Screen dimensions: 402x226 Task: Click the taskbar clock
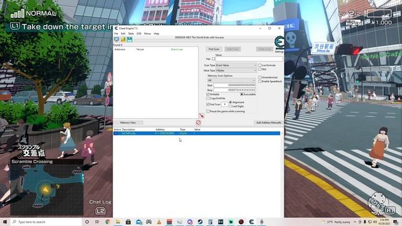(x=384, y=222)
